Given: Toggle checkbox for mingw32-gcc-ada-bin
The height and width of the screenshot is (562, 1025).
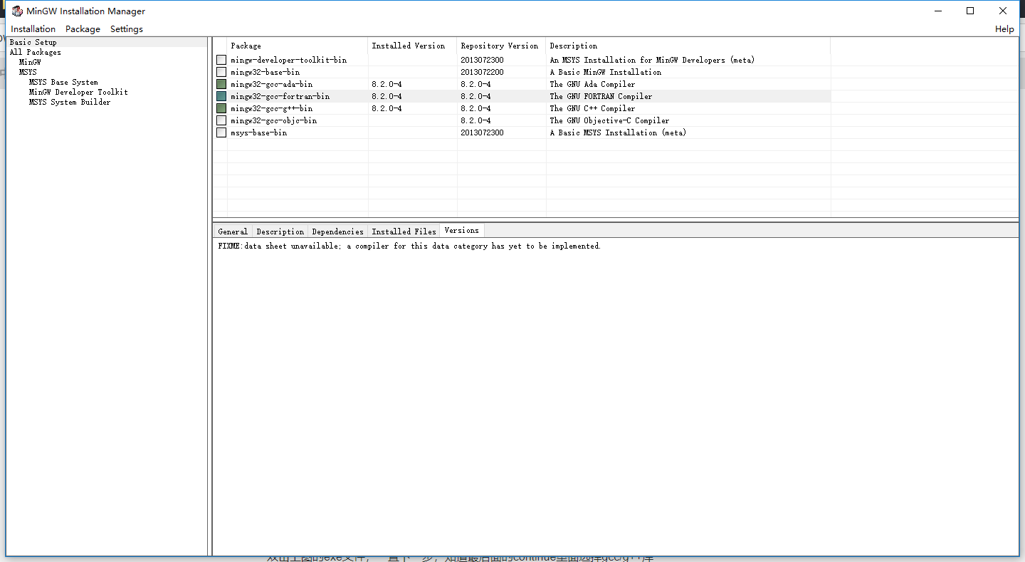Looking at the screenshot, I should [x=221, y=84].
